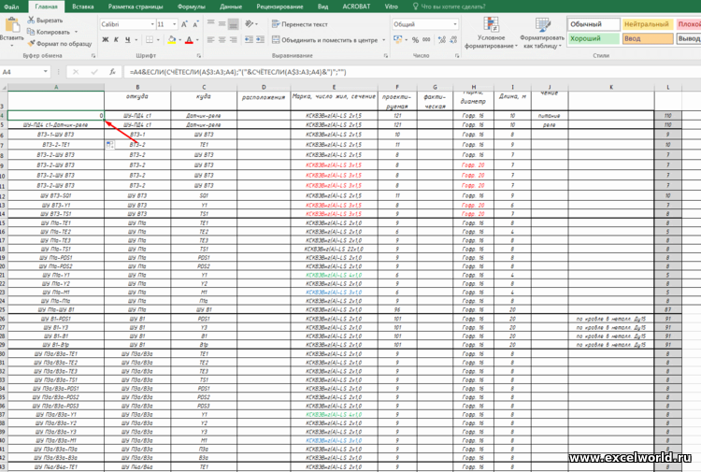This screenshot has height=472, width=701.
Task: Align cell text right
Action: tap(234, 40)
